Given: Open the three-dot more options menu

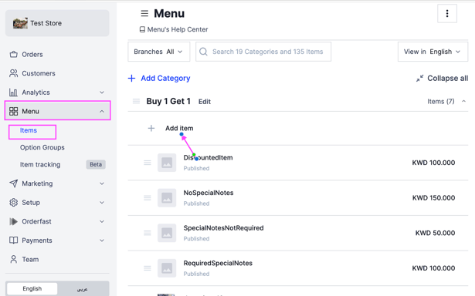Looking at the screenshot, I should coord(447,13).
